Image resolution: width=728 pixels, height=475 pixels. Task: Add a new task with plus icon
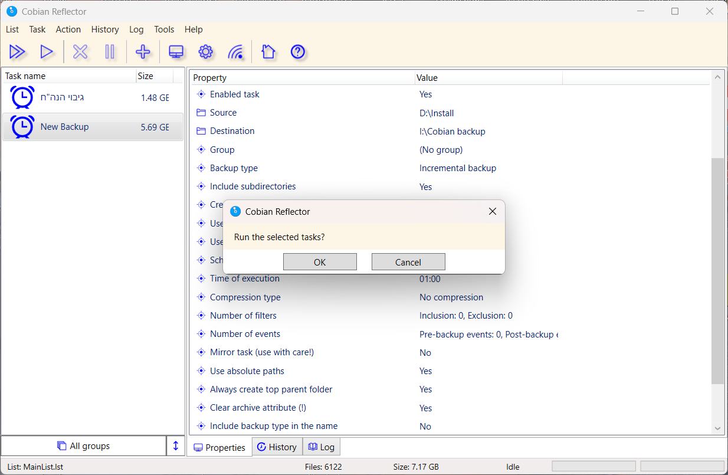point(143,52)
